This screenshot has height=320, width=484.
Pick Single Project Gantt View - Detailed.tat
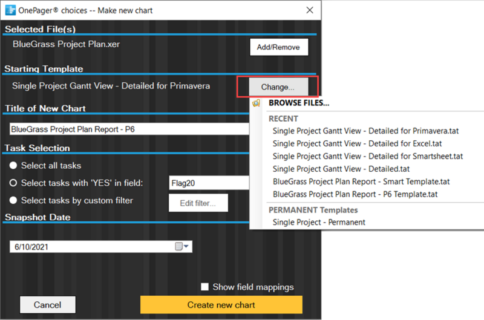point(341,169)
